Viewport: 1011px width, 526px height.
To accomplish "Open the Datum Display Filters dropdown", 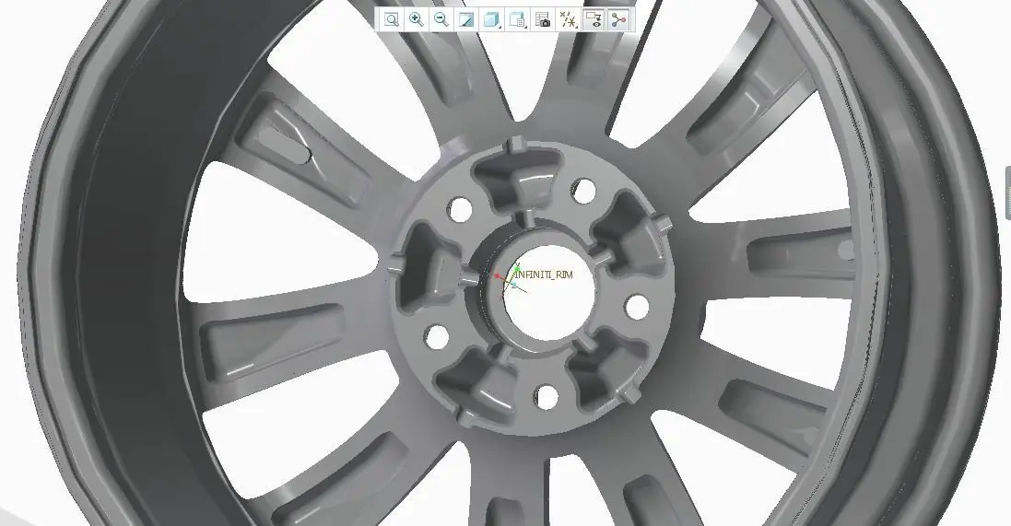I will point(568,19).
